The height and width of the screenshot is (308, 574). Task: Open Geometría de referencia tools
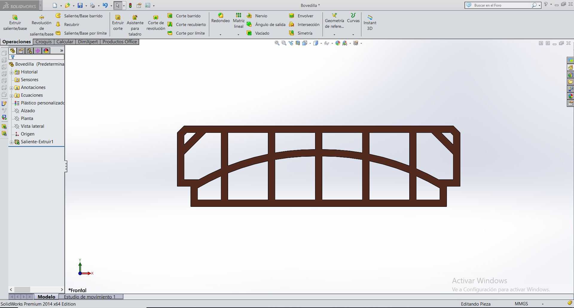pyautogui.click(x=335, y=21)
